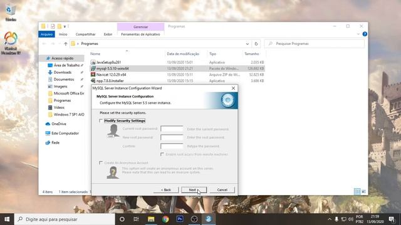Open Acesso rápido in the sidebar
The width and height of the screenshot is (401, 225).
pos(62,58)
